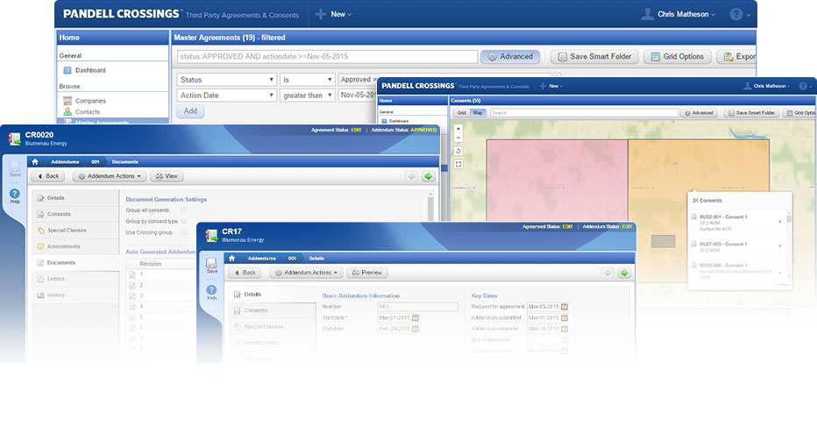Toggle full screen on the consents map
Image resolution: width=817 pixels, height=427 pixels.
[458, 164]
